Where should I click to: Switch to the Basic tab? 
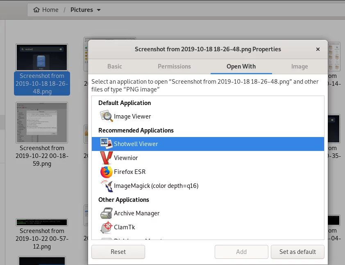pos(115,66)
